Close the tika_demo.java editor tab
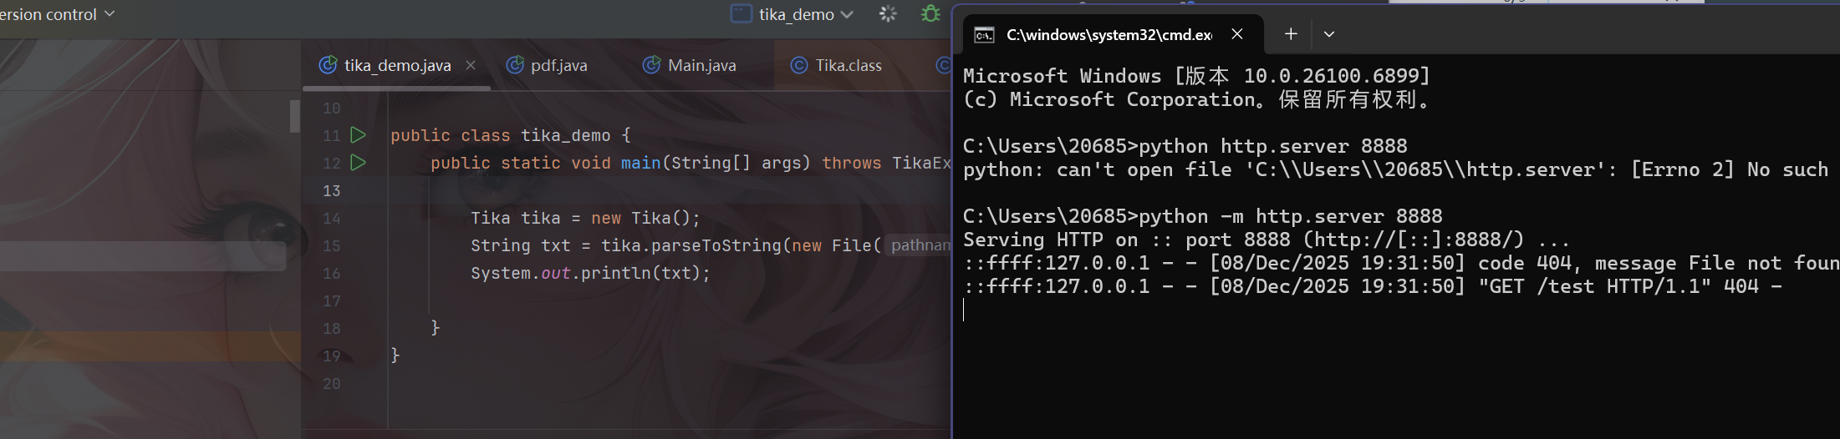Screen dimensions: 1840x439 pyautogui.click(x=471, y=65)
